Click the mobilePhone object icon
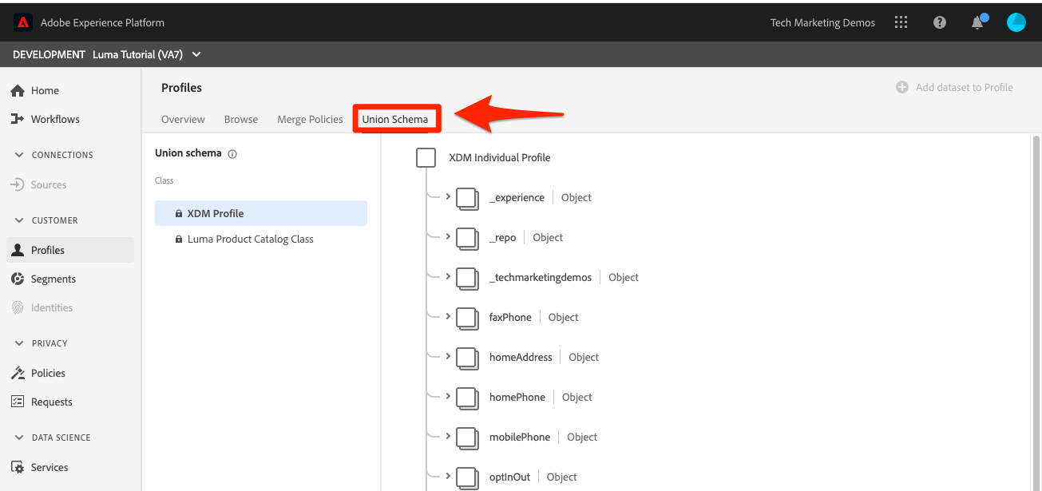Viewport: 1042px width, 491px height. 467,438
